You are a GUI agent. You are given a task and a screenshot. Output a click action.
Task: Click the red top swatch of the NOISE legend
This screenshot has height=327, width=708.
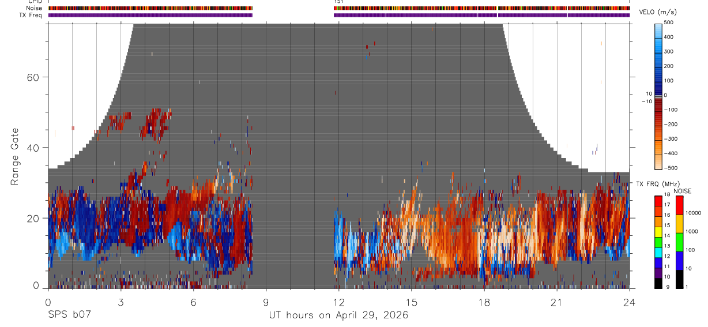pos(679,205)
